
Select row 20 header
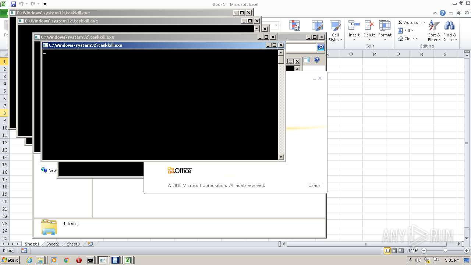tap(4, 201)
